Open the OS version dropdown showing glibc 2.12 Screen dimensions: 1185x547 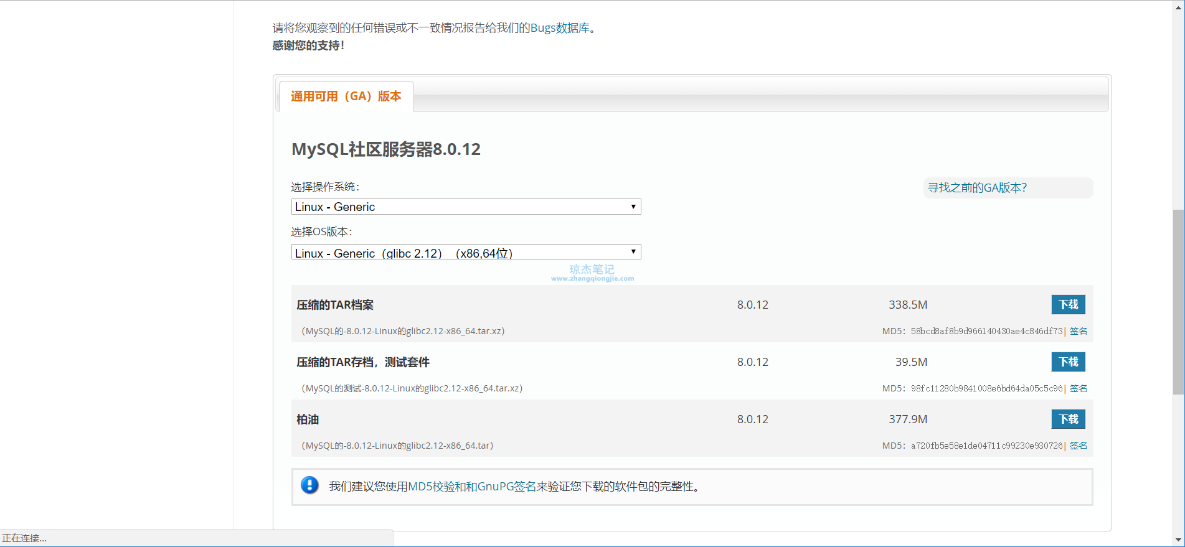[466, 252]
